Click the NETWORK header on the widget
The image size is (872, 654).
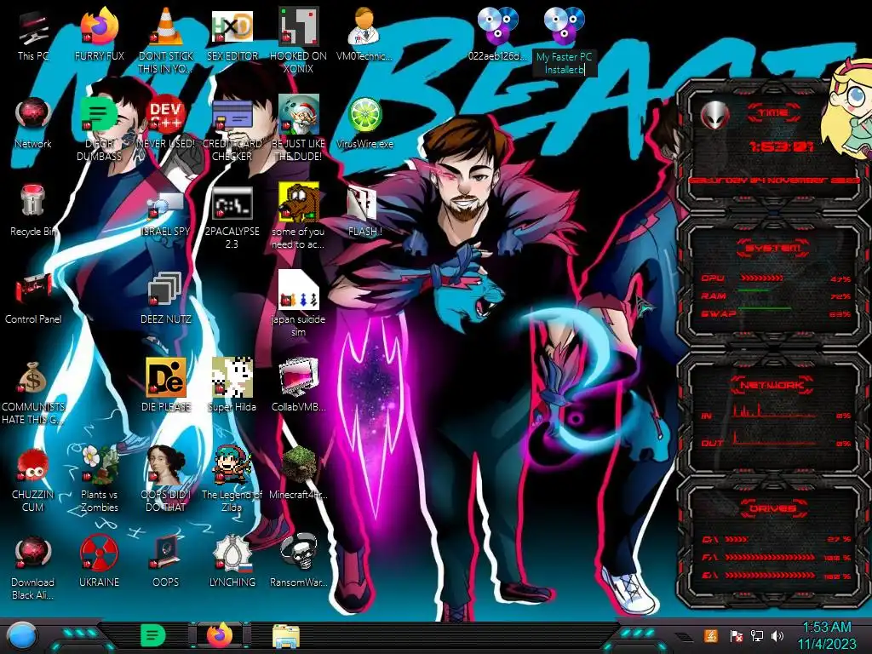pos(773,384)
